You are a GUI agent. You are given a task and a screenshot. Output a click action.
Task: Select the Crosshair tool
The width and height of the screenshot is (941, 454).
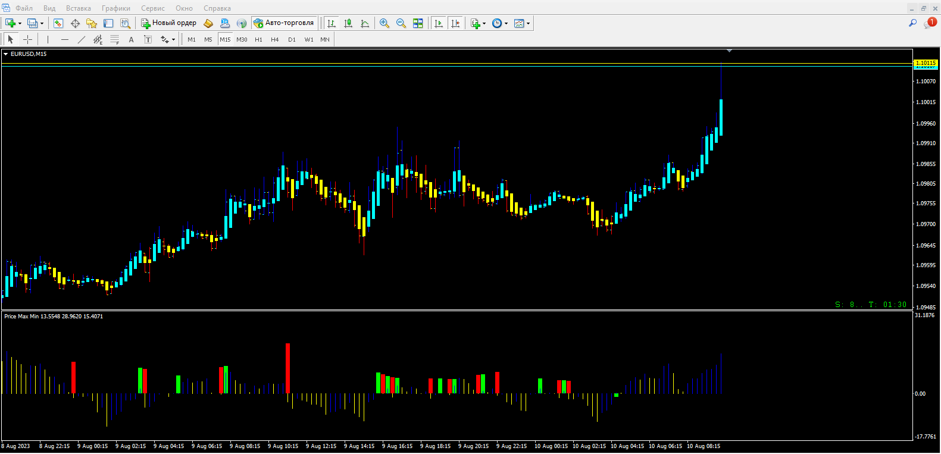(27, 40)
